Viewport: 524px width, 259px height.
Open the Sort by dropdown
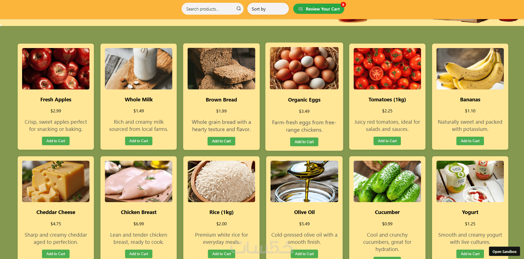(x=268, y=9)
